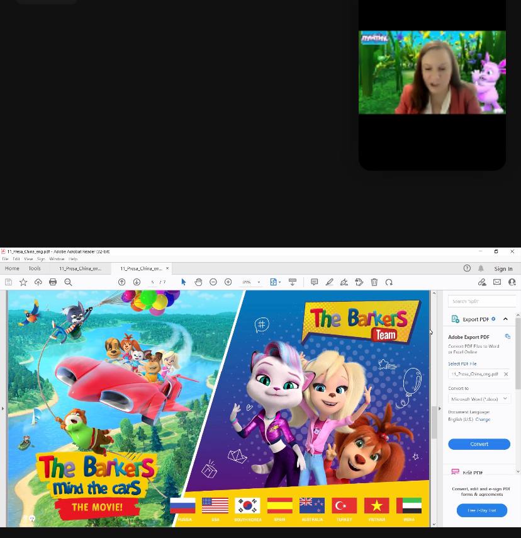Screen dimensions: 521x538
Task: Click the Change language link
Action: pos(483,420)
